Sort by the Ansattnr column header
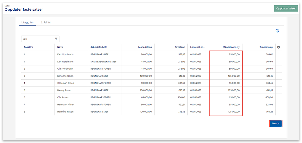Image resolution: width=302 pixels, height=143 pixels. click(x=28, y=47)
